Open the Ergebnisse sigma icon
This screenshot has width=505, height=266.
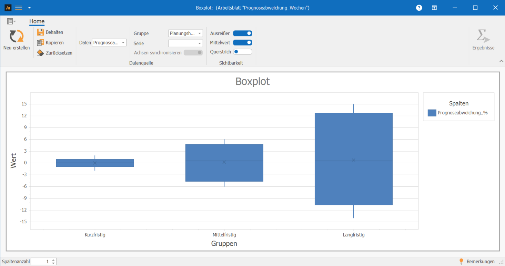pyautogui.click(x=483, y=36)
